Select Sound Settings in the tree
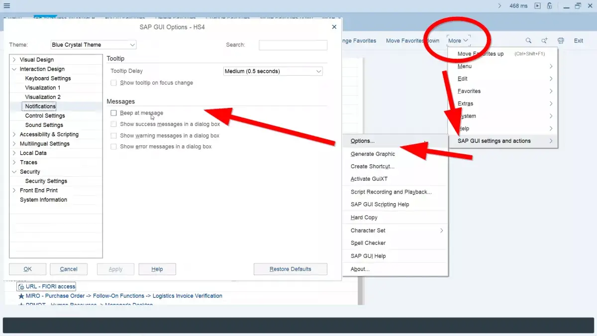Viewport: 597px width, 336px height. (44, 125)
